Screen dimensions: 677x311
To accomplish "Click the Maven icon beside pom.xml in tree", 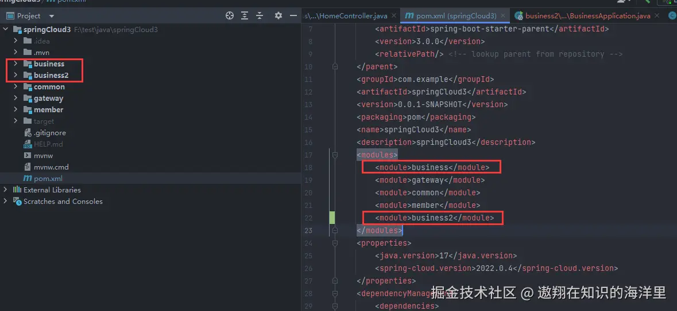I will pos(28,178).
